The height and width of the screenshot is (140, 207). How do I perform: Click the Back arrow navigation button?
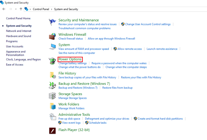4,9
